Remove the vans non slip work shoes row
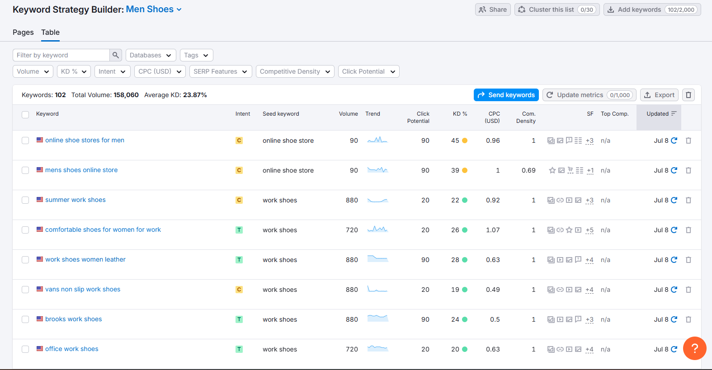 (688, 290)
